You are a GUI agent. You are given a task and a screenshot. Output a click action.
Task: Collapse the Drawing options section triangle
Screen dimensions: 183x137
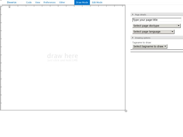pyautogui.click(x=133, y=38)
